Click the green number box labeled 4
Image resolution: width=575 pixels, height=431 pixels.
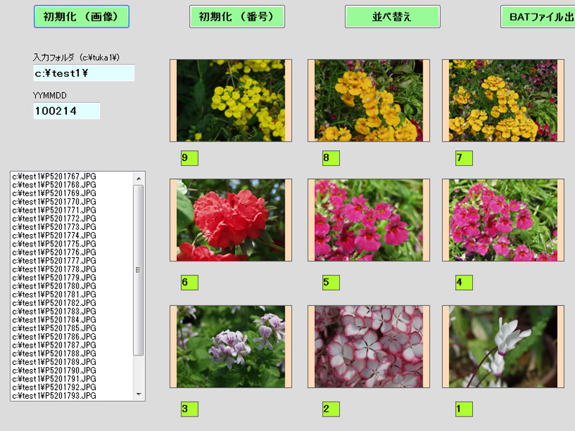coord(464,282)
